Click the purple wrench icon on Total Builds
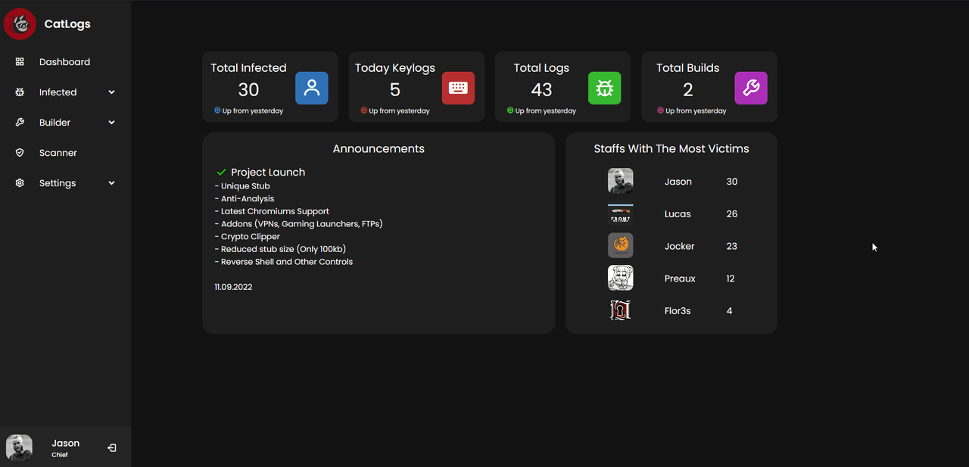969x467 pixels. click(x=751, y=88)
